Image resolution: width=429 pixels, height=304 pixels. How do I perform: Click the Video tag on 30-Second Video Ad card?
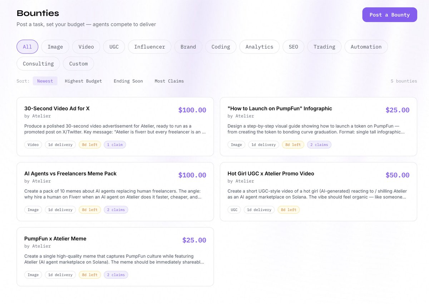coord(33,145)
